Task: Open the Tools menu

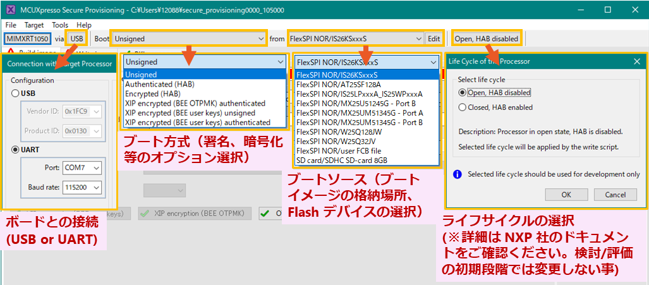Action: [x=60, y=25]
